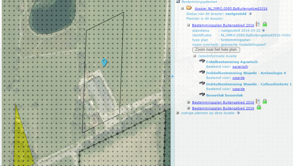Open notebook icon of the expanded Bestemmingsplan
The height and width of the screenshot is (166, 293).
point(258,24)
